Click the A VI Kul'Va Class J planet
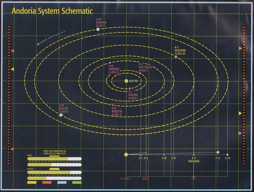The height and width of the screenshot is (192, 254). pos(61,115)
